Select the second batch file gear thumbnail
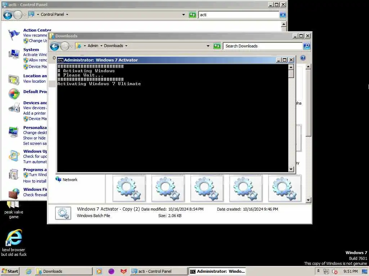The height and width of the screenshot is (276, 369). point(168,188)
